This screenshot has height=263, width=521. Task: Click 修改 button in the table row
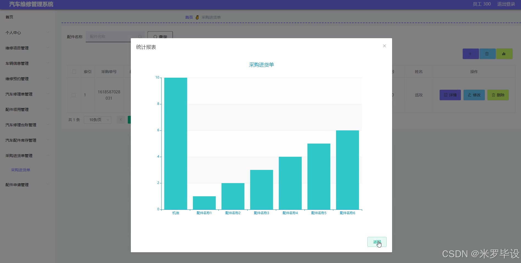(x=474, y=95)
